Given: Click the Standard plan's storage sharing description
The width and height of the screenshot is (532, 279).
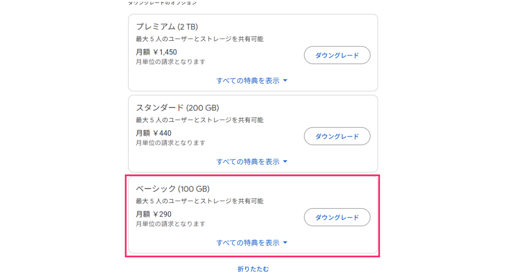Looking at the screenshot, I should pos(199,120).
